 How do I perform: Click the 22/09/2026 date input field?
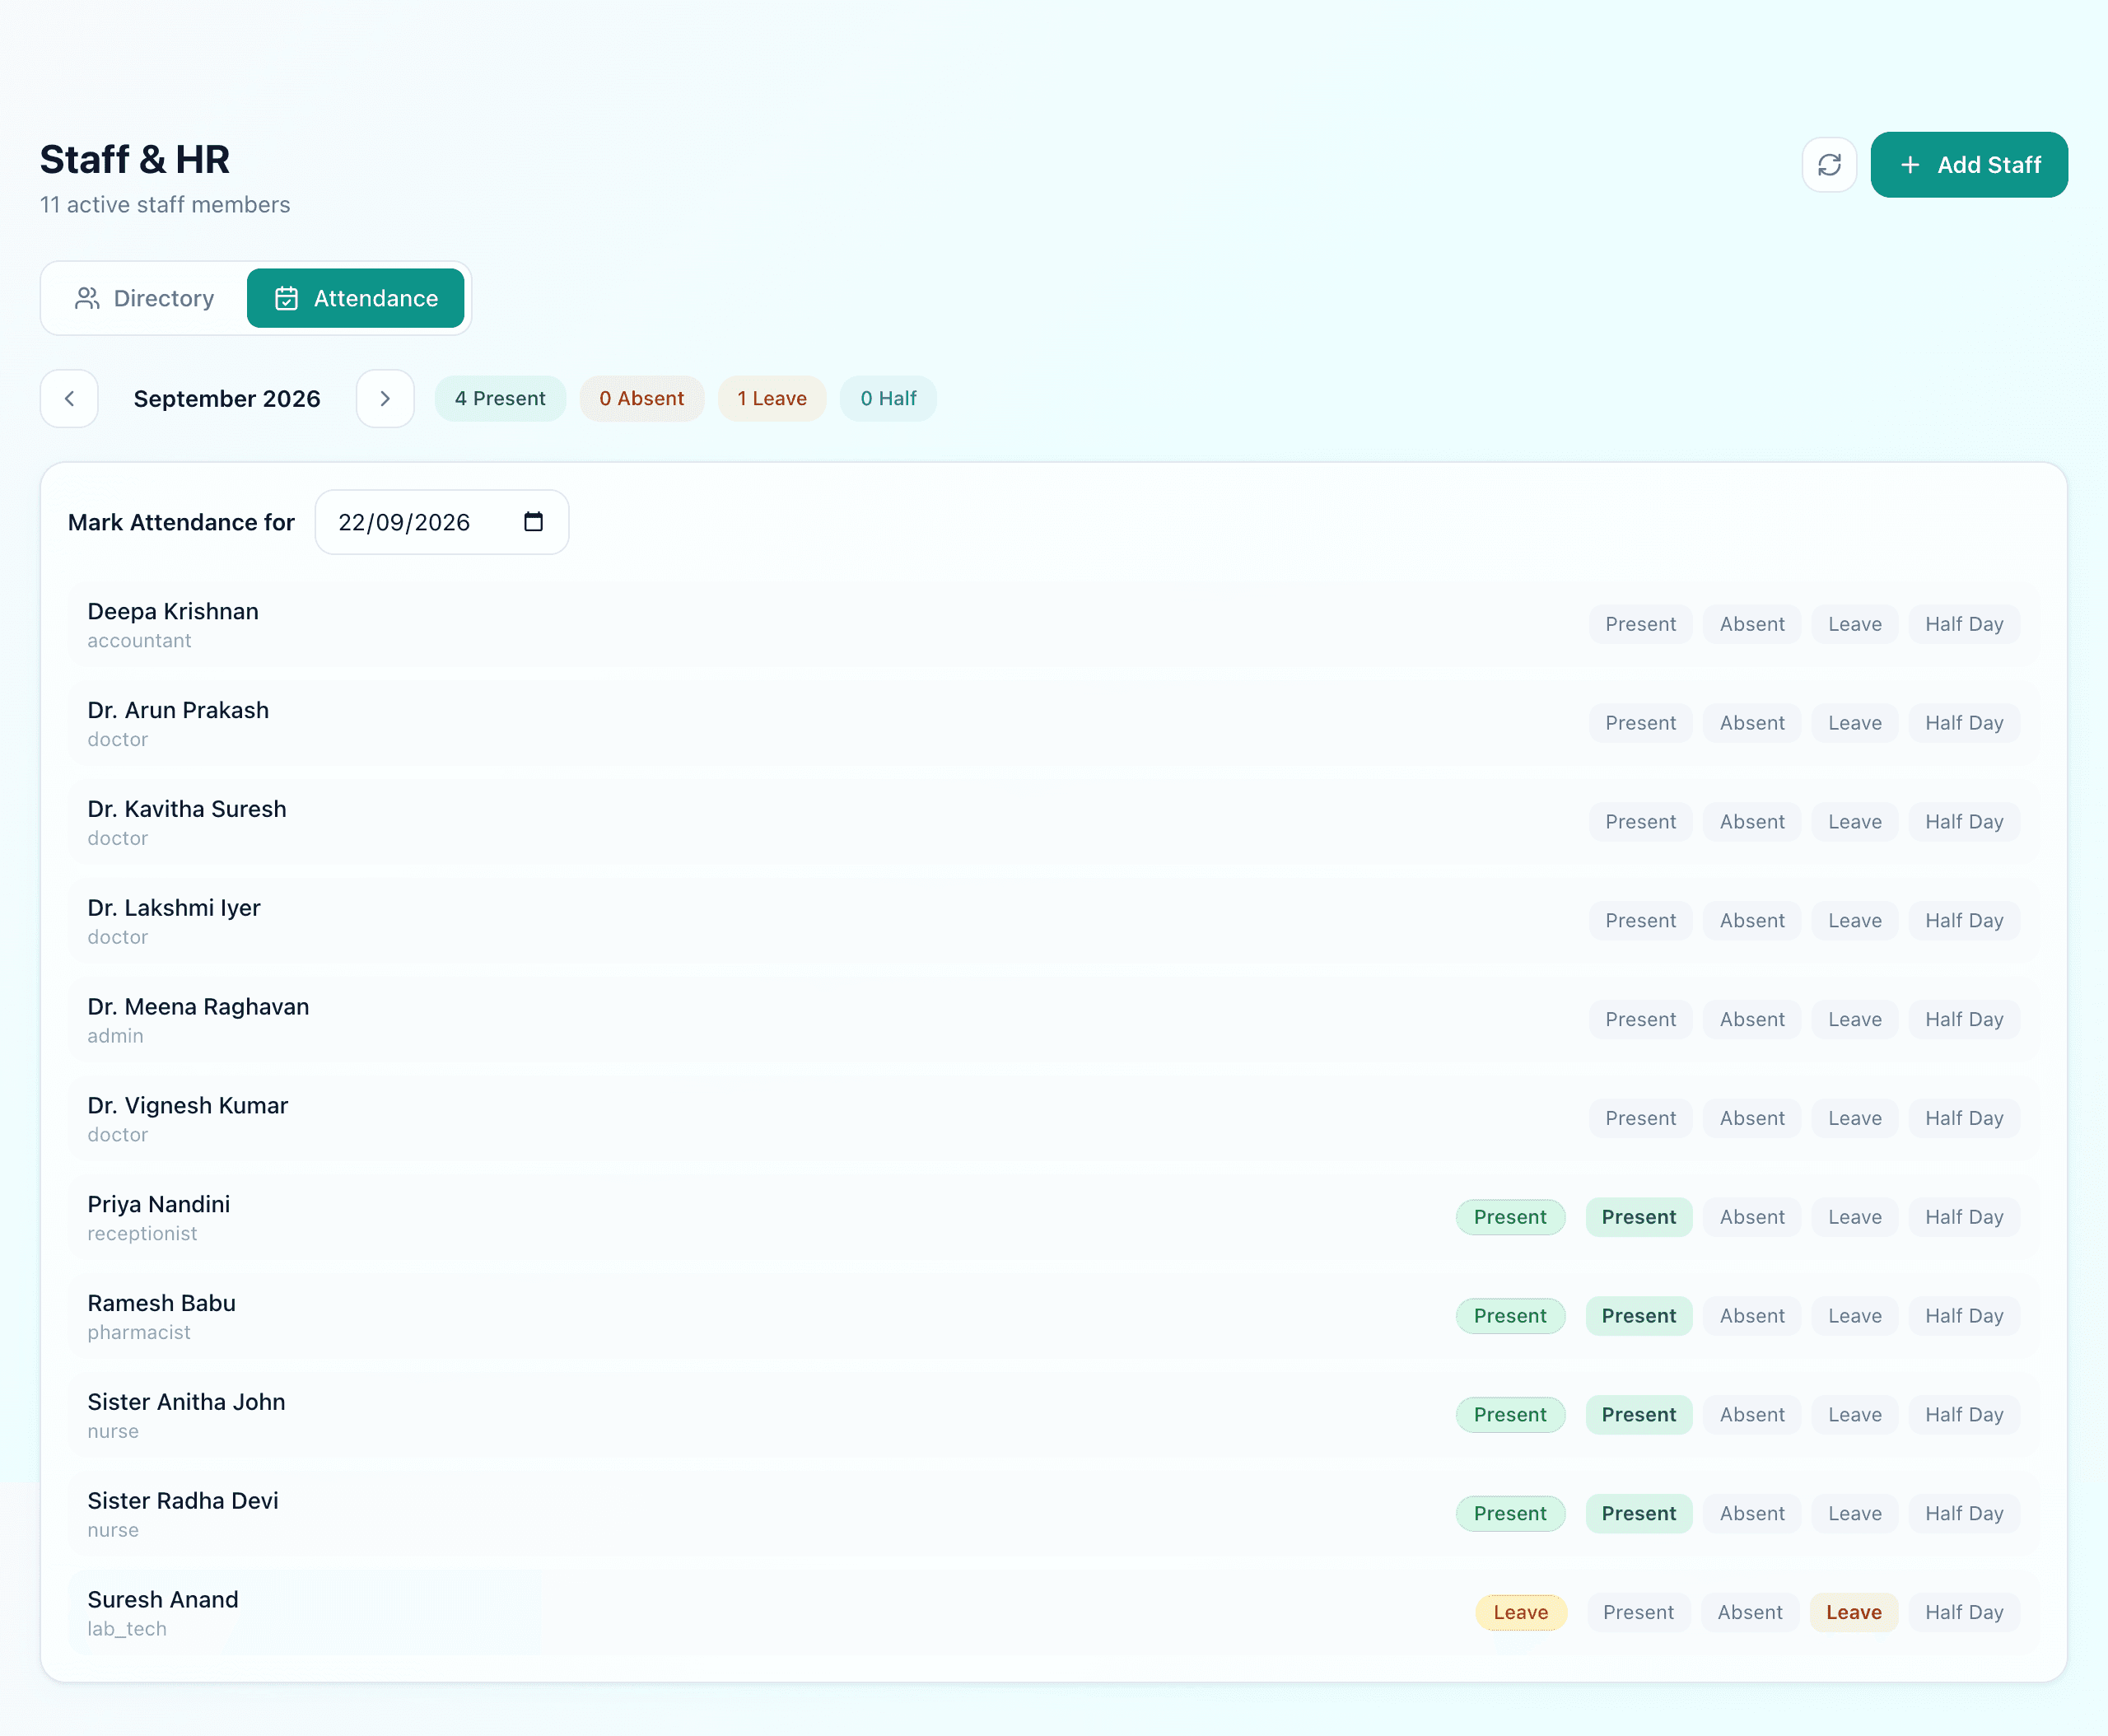pos(442,522)
